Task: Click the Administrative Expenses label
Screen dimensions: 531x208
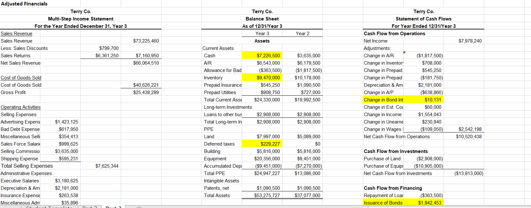Action: coord(26,173)
